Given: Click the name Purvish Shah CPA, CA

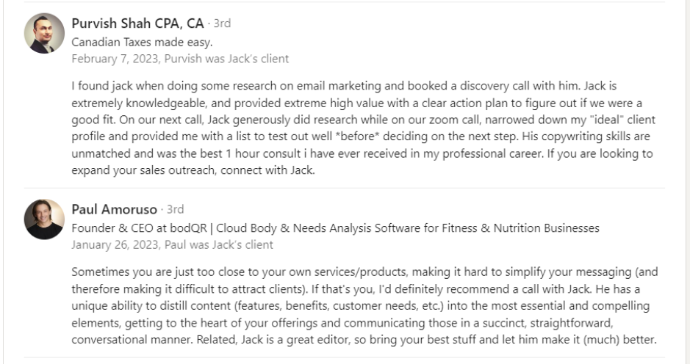Looking at the screenshot, I should click(137, 23).
